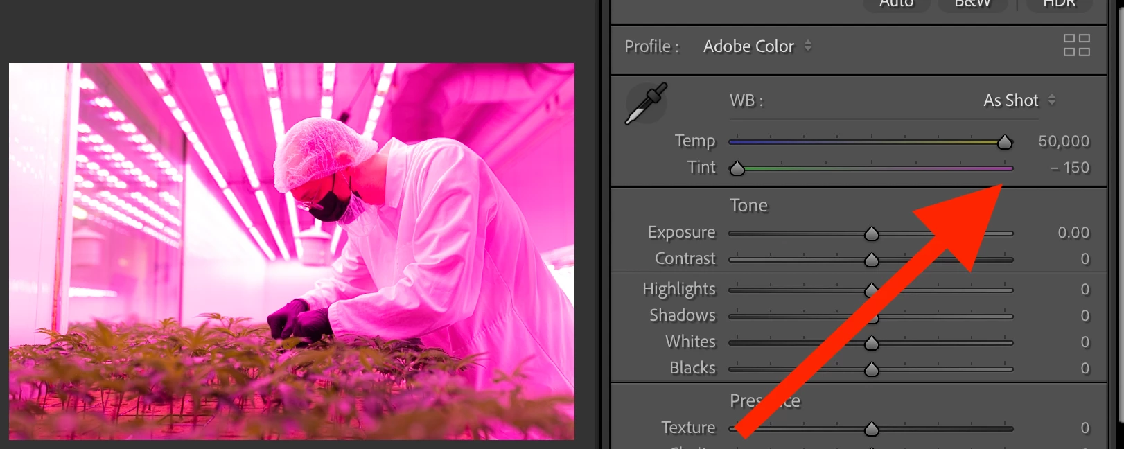
Task: Open the profile browser grid icon
Action: (1077, 45)
